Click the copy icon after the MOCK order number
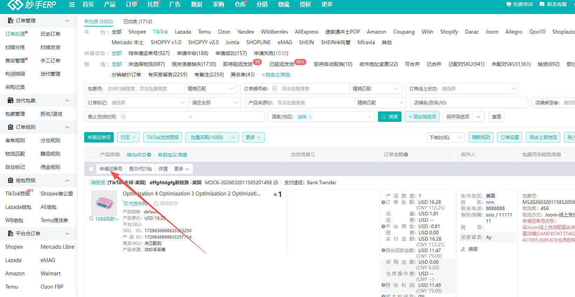The width and height of the screenshot is (575, 297). 276,183
